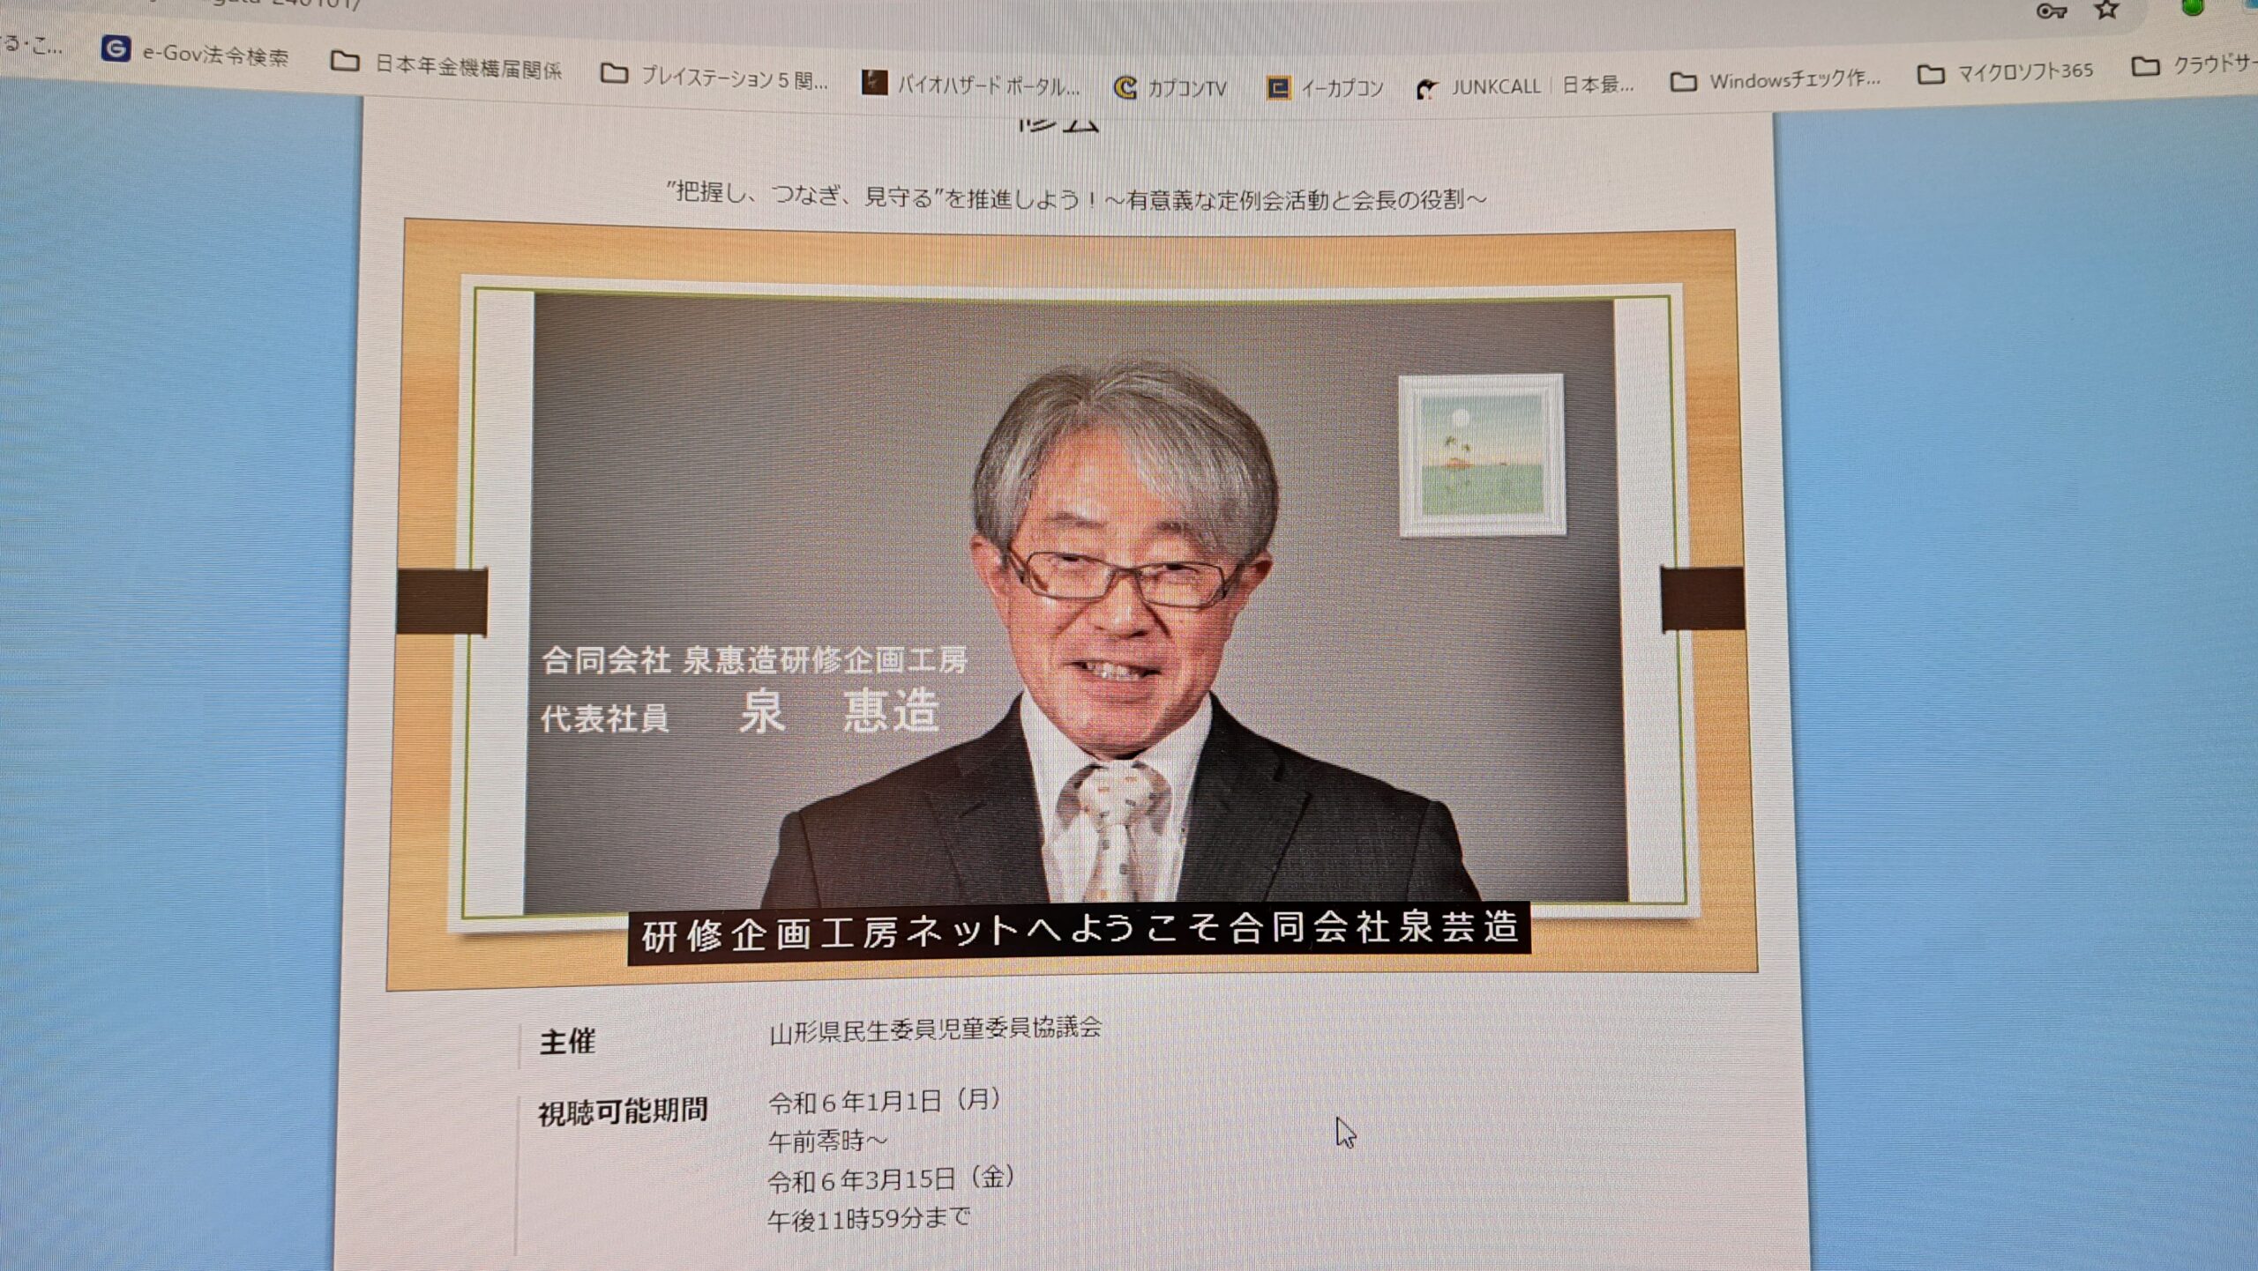This screenshot has width=2258, height=1271.
Task: Open the バイオハザード ポータル bookmark
Action: pos(970,85)
